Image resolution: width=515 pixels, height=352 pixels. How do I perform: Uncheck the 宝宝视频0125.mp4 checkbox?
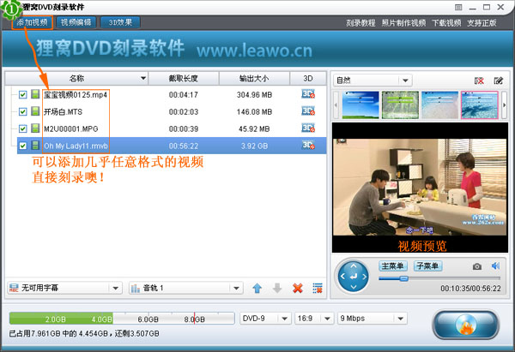tap(22, 95)
